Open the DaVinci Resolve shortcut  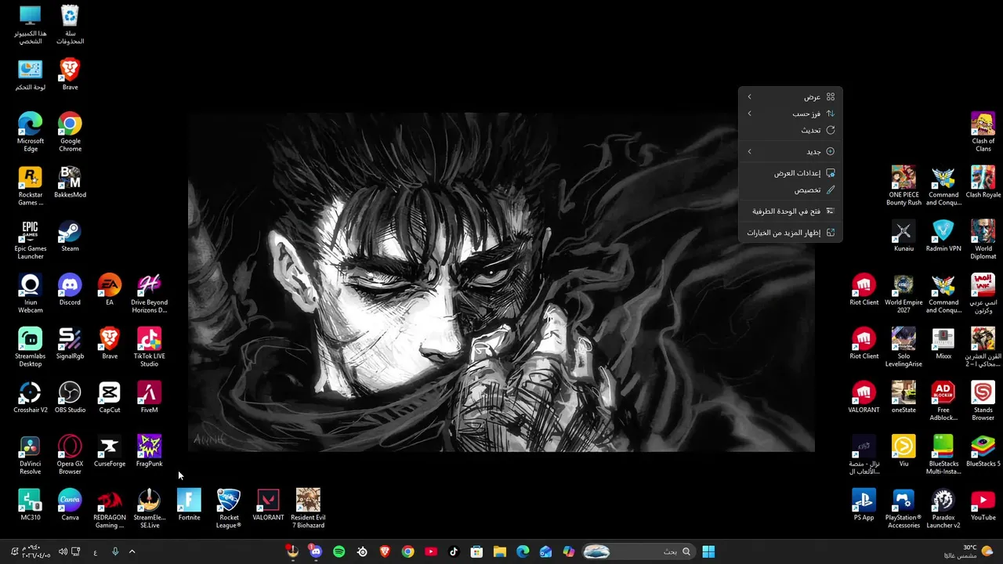coord(30,455)
